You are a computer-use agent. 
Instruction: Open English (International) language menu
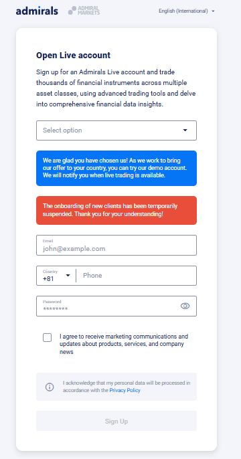[x=187, y=11]
